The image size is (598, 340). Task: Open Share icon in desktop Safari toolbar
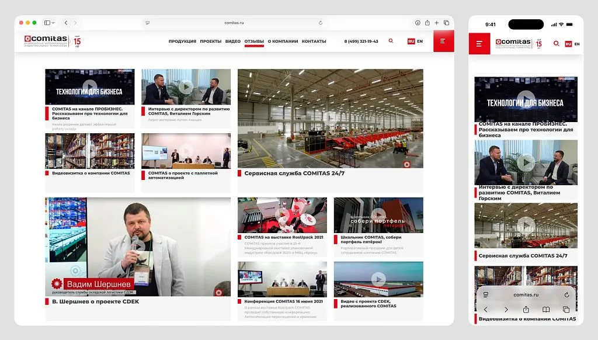pyautogui.click(x=427, y=23)
